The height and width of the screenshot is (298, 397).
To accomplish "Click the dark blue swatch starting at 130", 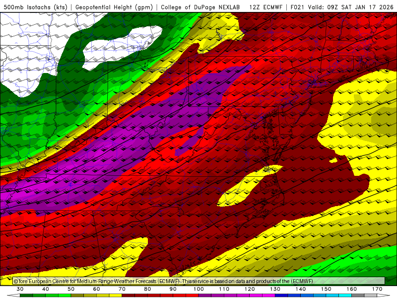I will pos(281,296).
